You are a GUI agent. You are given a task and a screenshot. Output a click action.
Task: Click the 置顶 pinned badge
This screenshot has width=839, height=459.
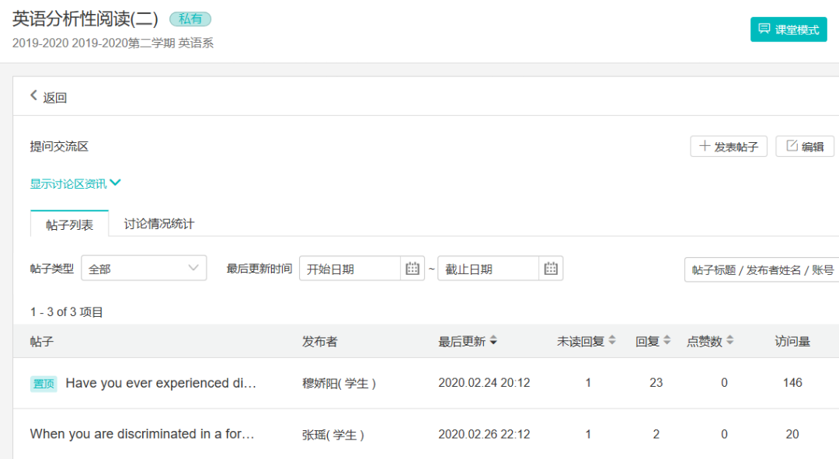(x=44, y=384)
